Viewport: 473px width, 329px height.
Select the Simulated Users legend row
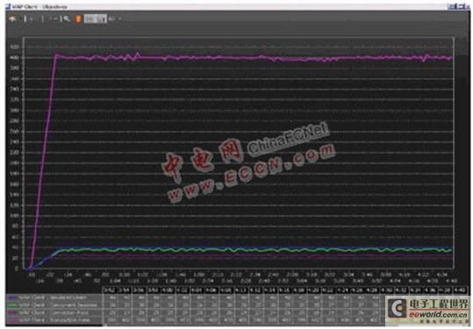pyautogui.click(x=54, y=297)
